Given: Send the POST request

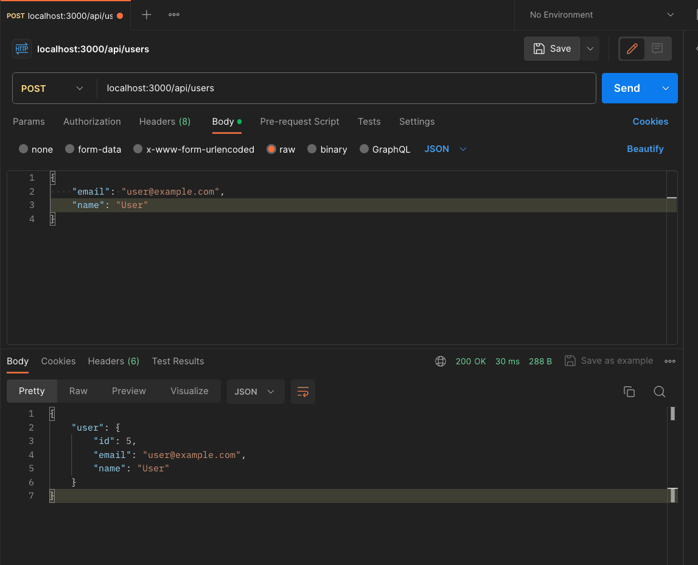Looking at the screenshot, I should [x=627, y=88].
